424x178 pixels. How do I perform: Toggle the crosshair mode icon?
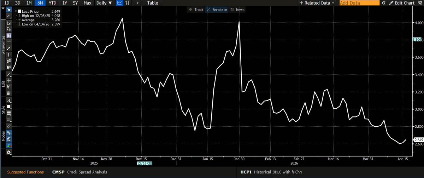tap(9, 133)
